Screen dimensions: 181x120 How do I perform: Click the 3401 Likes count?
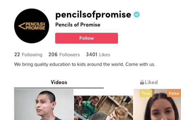pos(98,55)
